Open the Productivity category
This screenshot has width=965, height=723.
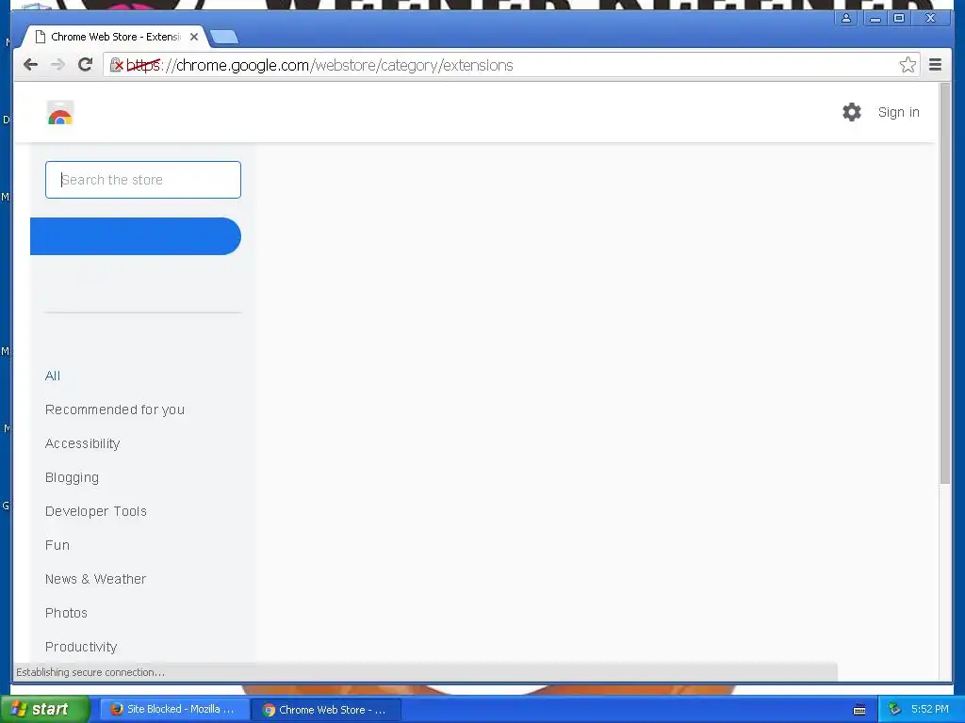coord(81,646)
